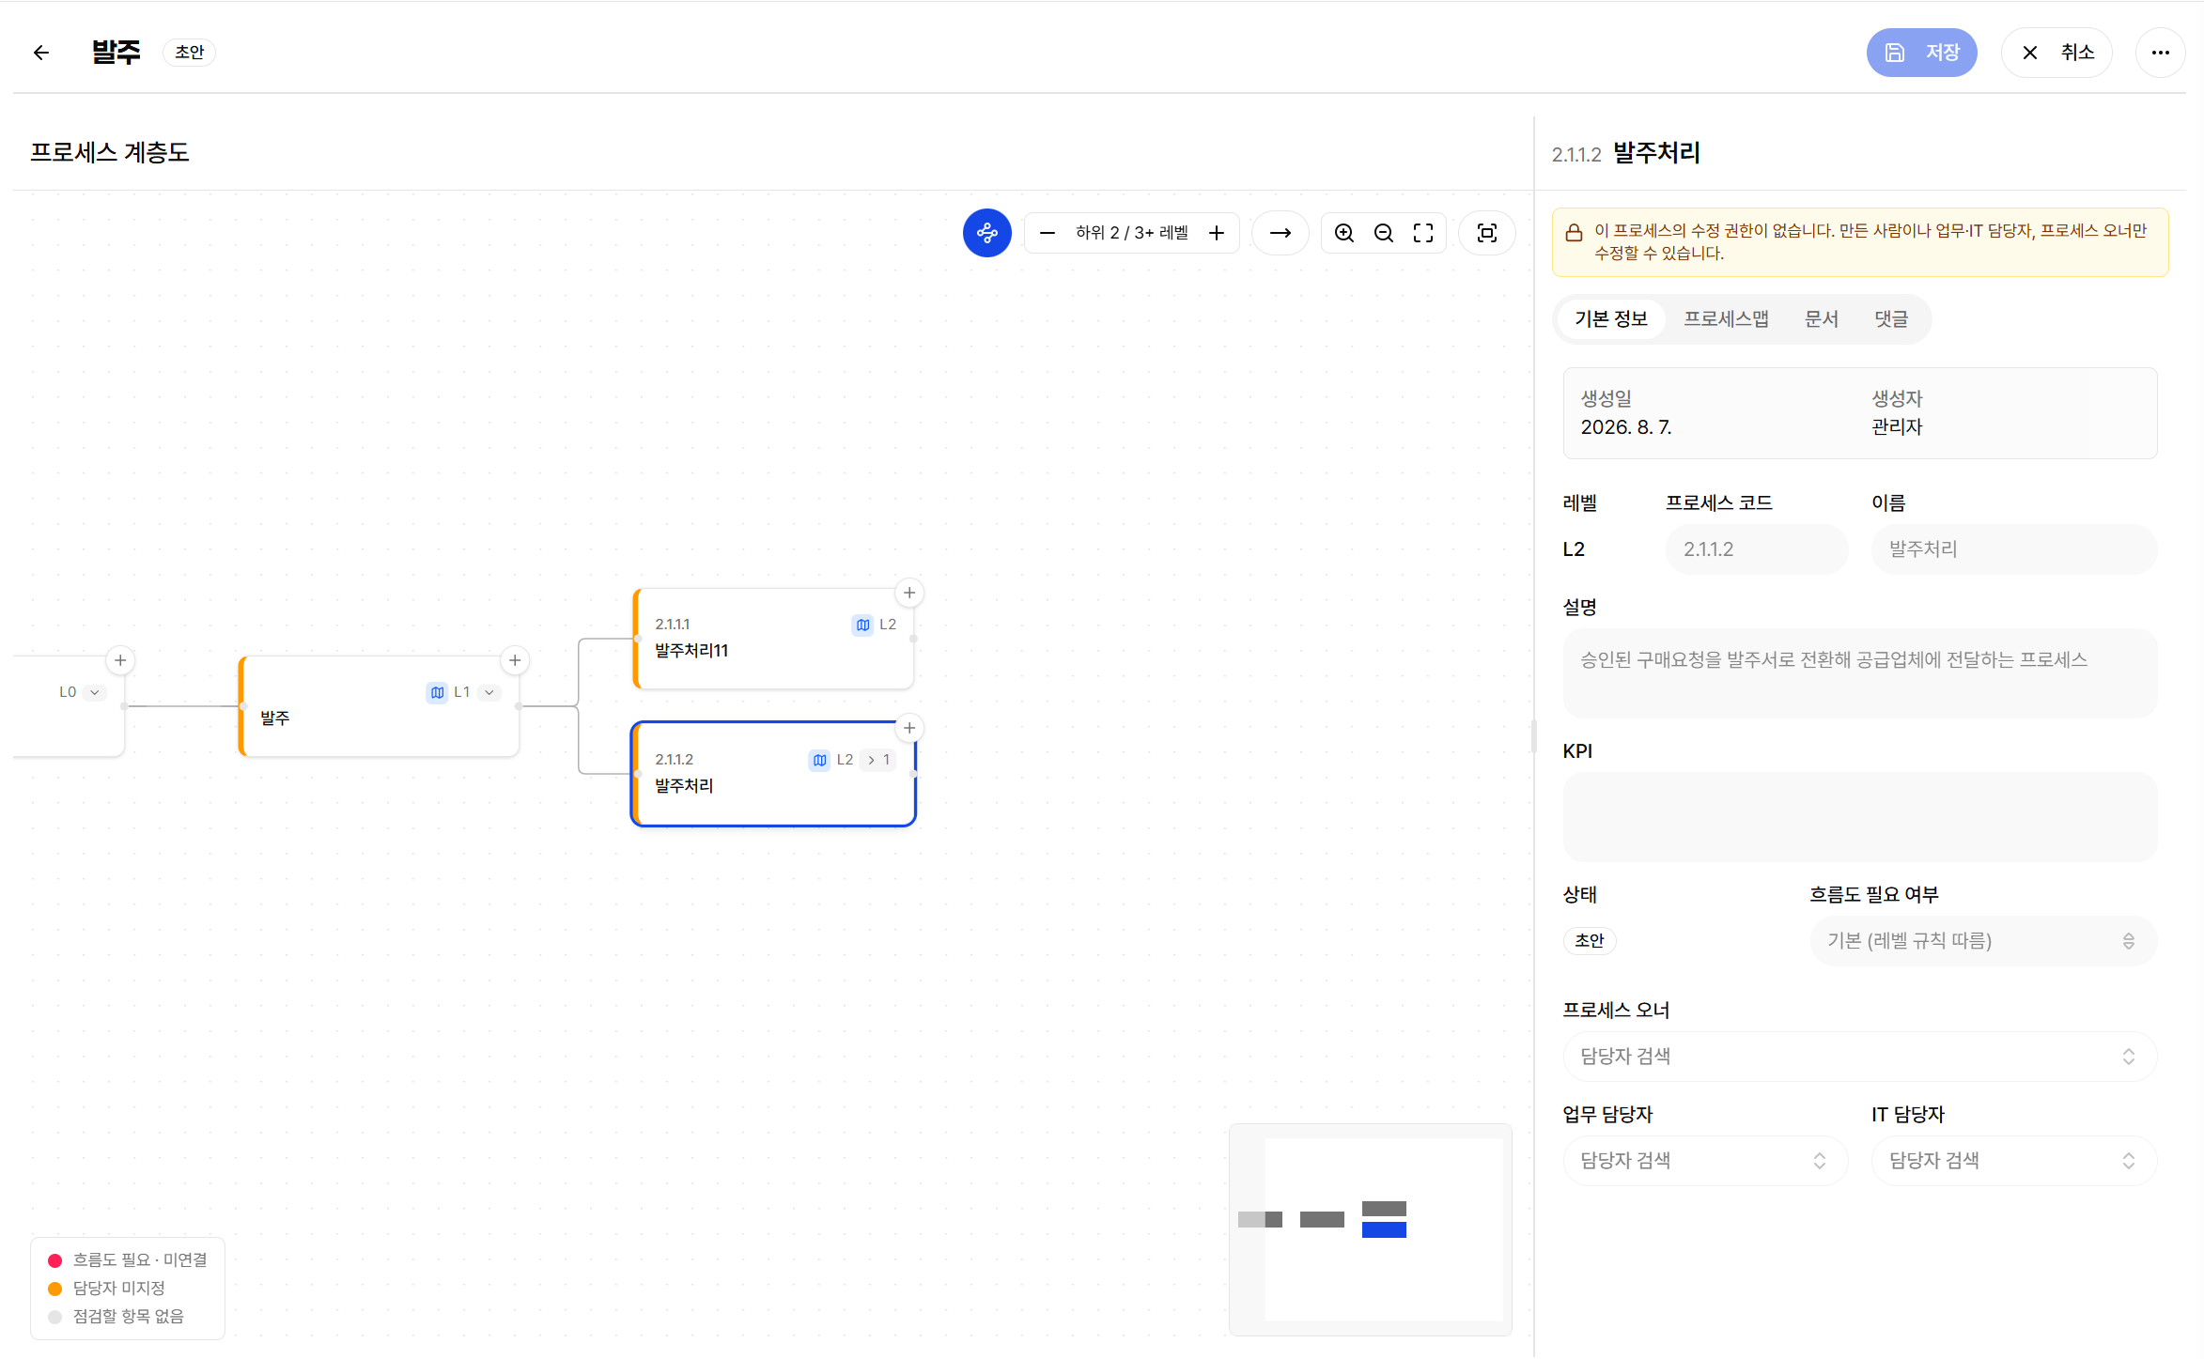This screenshot has height=1359, width=2204.
Task: Click the lock icon in permission warning
Action: point(1574,232)
